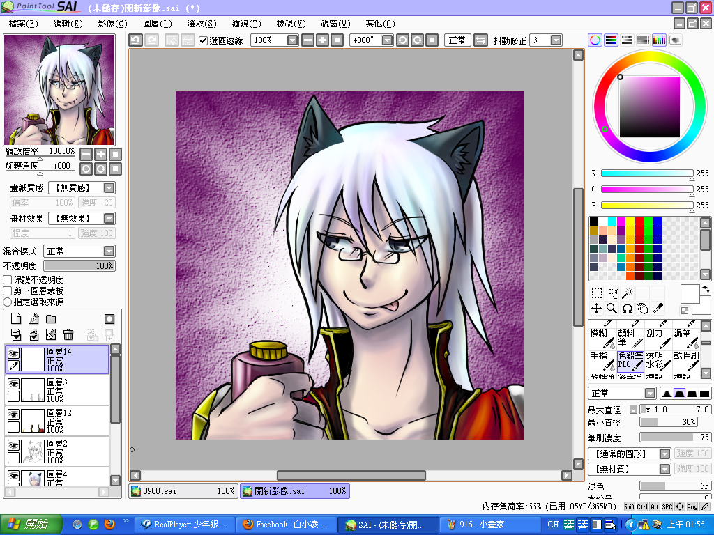Hide 圖層12 using its eye icon

(14, 414)
